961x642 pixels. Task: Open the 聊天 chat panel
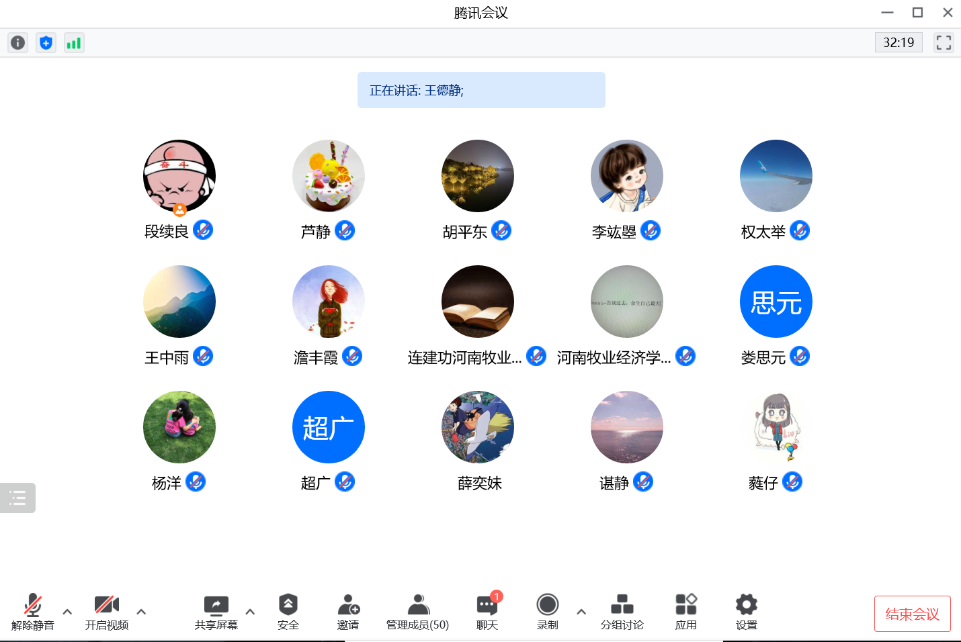pyautogui.click(x=487, y=612)
